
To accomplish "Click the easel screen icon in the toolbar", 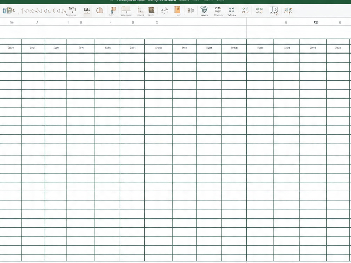I will click(126, 10).
